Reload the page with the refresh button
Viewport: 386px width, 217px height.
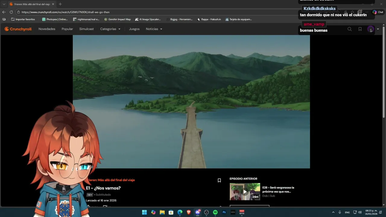[11, 12]
